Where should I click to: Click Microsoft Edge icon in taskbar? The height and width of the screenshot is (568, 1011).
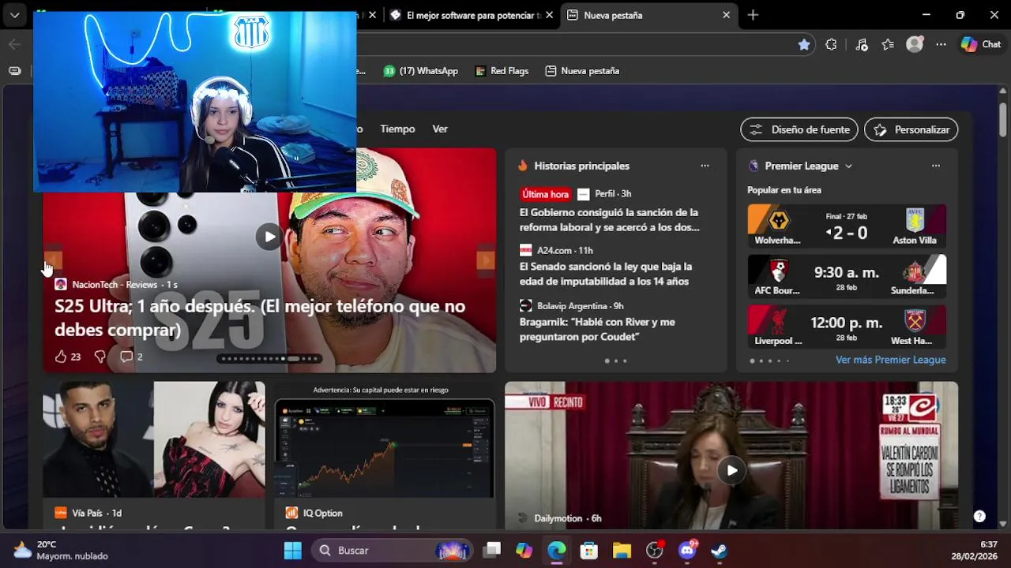pyautogui.click(x=557, y=550)
